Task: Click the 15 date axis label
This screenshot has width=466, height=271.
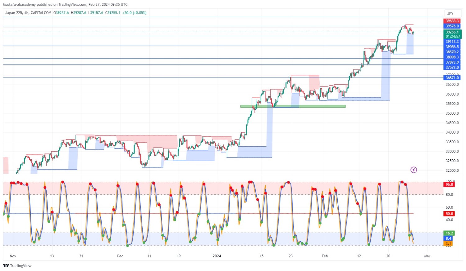Action: point(262,256)
